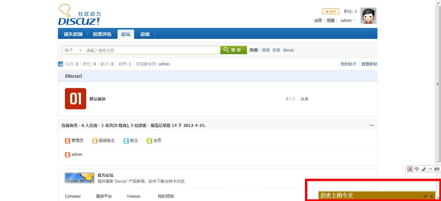Click the admin avatar picture
The image size is (441, 201).
click(x=368, y=16)
